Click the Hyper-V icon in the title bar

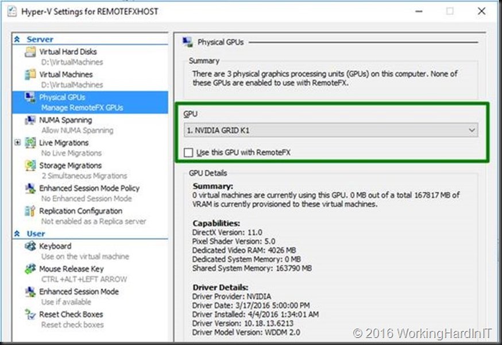coord(12,11)
